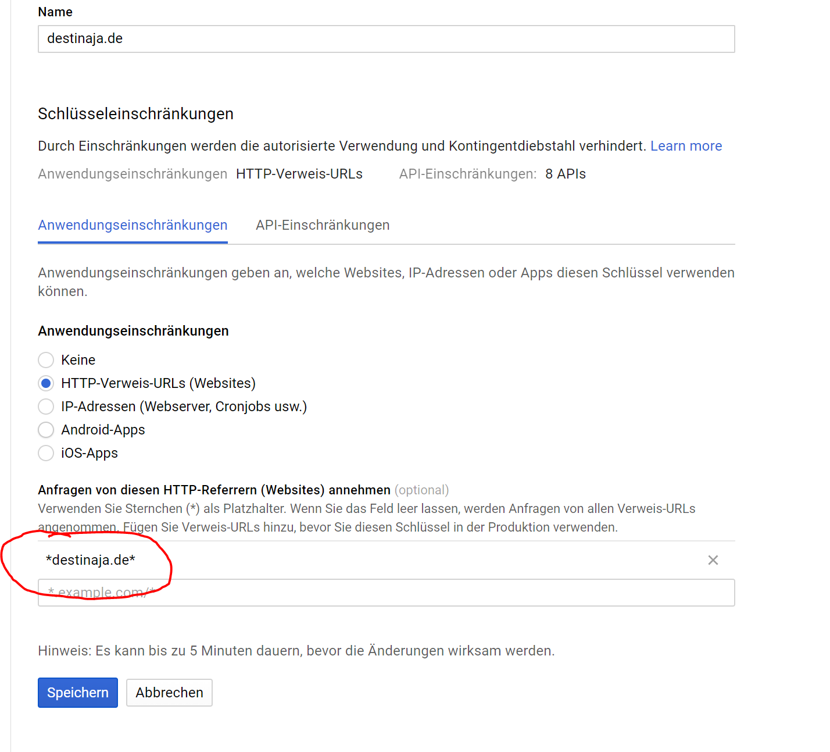Click the existing *destinaja.de* referrer entry
The width and height of the screenshot is (830, 752).
pyautogui.click(x=91, y=560)
